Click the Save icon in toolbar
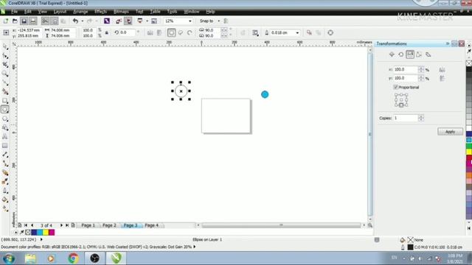The height and width of the screenshot is (265, 472). 24,21
